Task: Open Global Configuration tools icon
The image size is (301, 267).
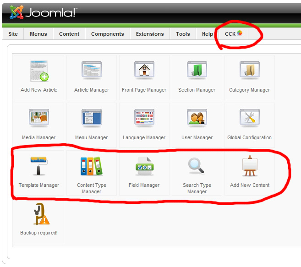Action: pyautogui.click(x=250, y=117)
